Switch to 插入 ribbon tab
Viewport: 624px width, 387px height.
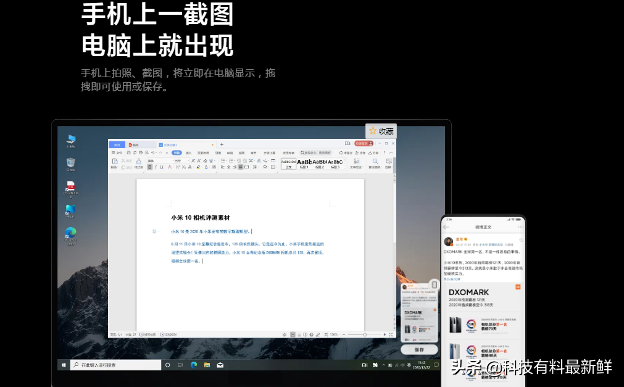189,153
